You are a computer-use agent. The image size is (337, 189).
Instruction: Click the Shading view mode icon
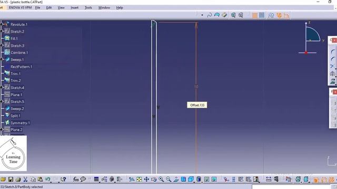(x=199, y=179)
